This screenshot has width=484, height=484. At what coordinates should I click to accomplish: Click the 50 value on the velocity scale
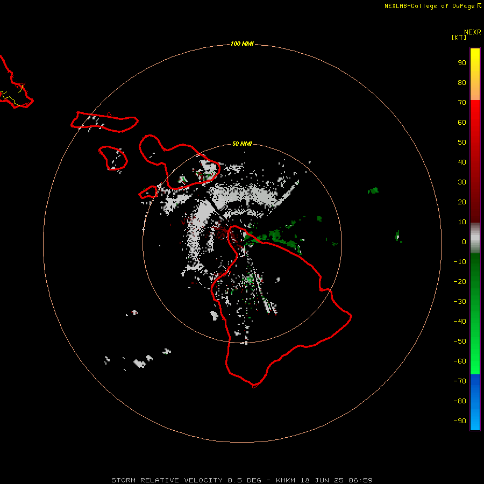[462, 143]
